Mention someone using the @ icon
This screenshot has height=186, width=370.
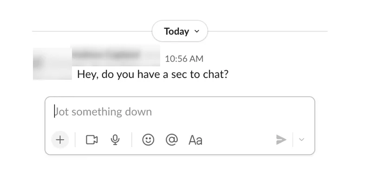tap(172, 140)
